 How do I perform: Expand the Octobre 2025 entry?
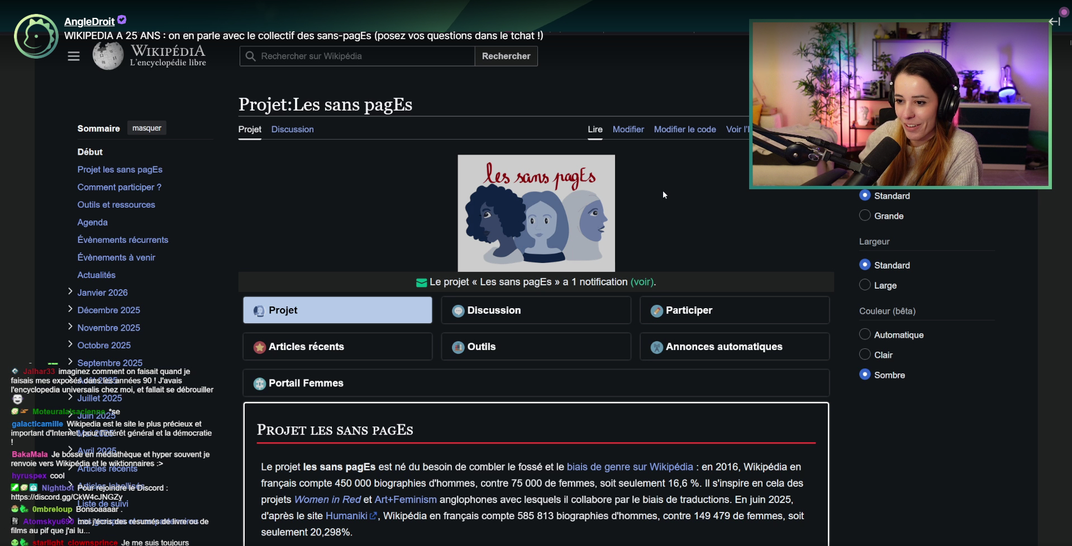(70, 344)
